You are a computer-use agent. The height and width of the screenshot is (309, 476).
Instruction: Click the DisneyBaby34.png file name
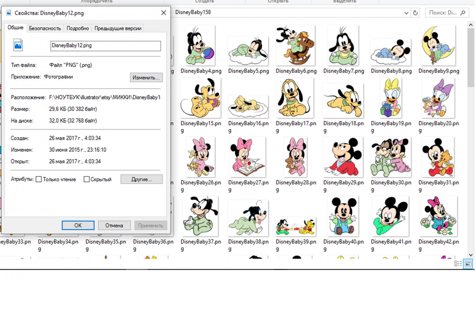click(58, 245)
